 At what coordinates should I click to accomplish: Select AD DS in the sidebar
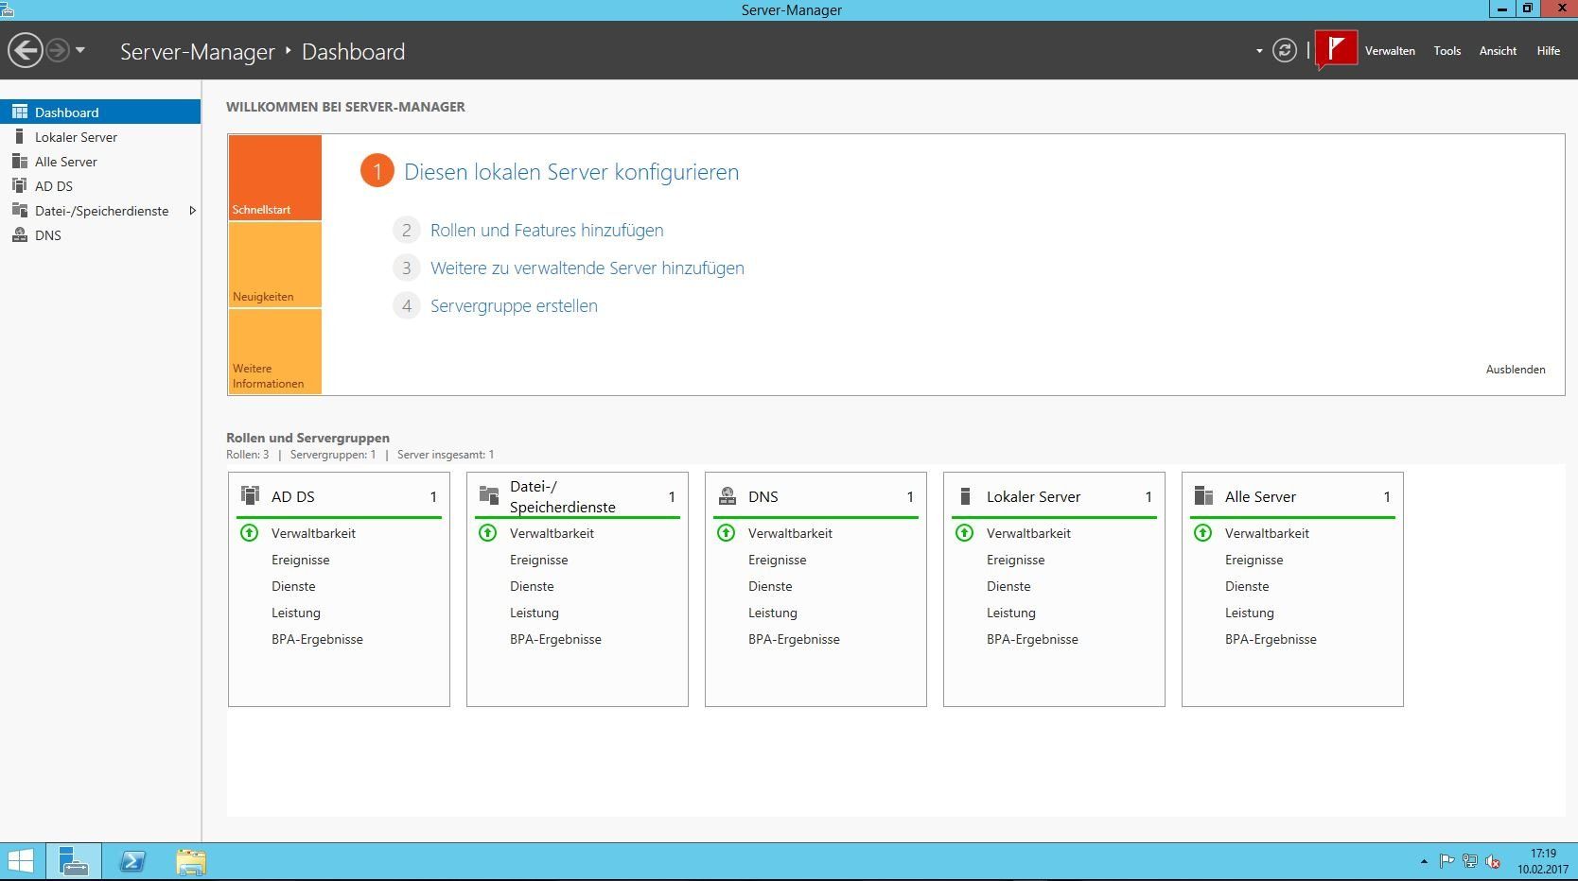pyautogui.click(x=100, y=186)
